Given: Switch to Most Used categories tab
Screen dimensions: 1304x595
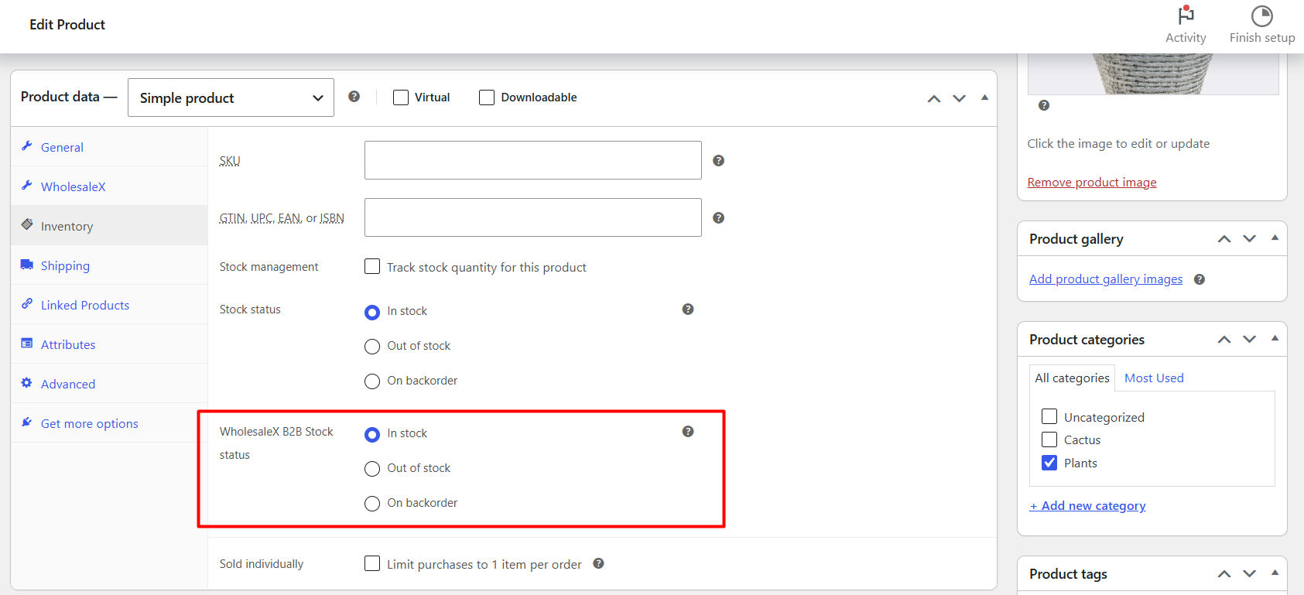Looking at the screenshot, I should click(1154, 378).
